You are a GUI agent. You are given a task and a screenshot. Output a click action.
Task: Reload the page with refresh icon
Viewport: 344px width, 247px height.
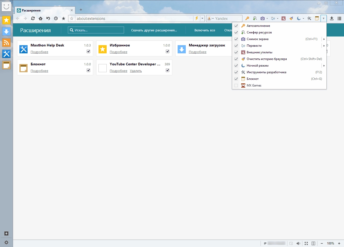[33, 18]
